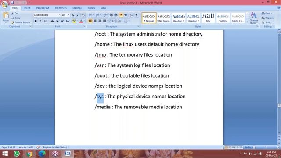Switch to the Mailings tab
Image resolution: width=281 pixels, height=158 pixels.
(77, 8)
